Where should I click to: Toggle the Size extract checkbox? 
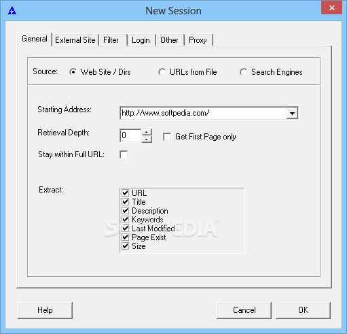pos(125,246)
